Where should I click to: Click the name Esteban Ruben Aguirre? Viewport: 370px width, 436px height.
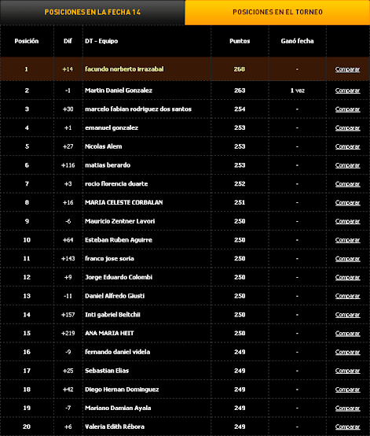click(119, 240)
